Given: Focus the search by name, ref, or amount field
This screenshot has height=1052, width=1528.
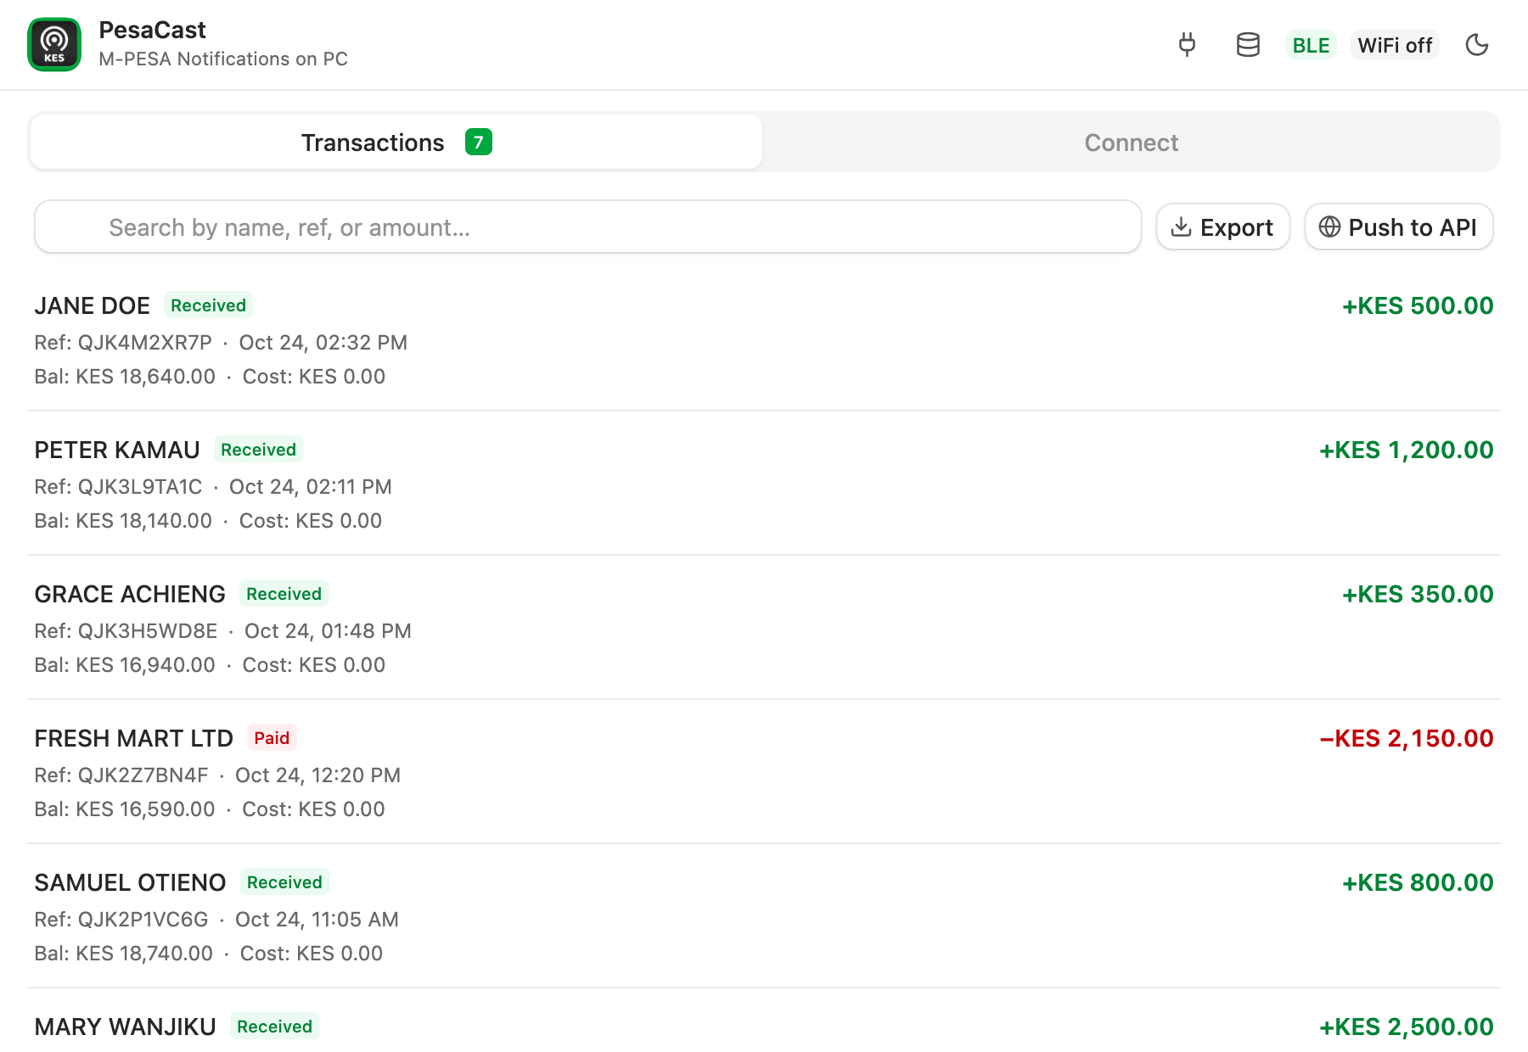Looking at the screenshot, I should pyautogui.click(x=587, y=227).
